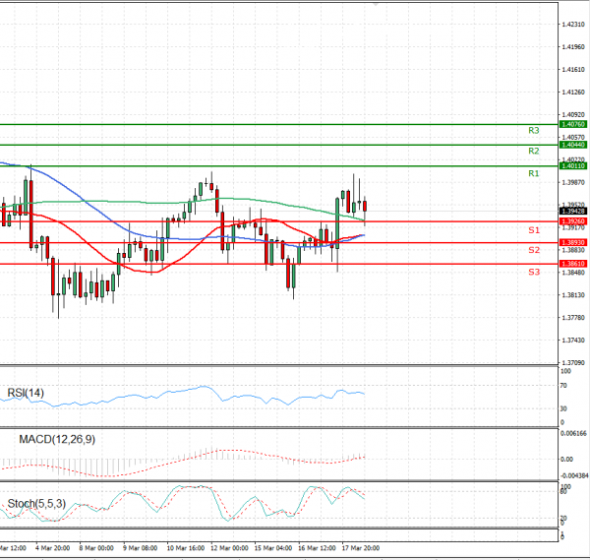Click the 10 Mar 16:00 time label
The image size is (590, 560).
pos(186,548)
